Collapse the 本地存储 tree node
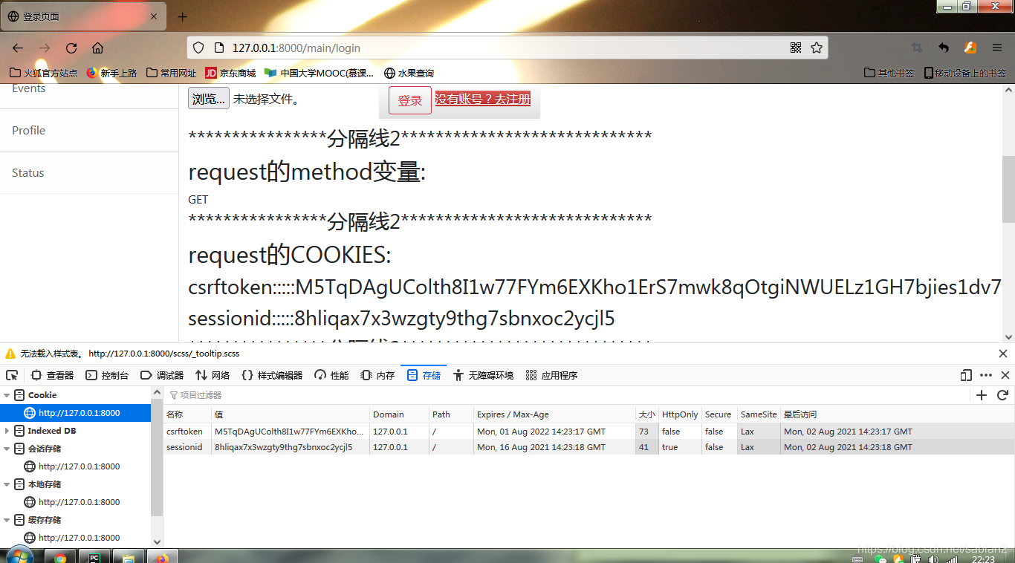 [x=7, y=484]
